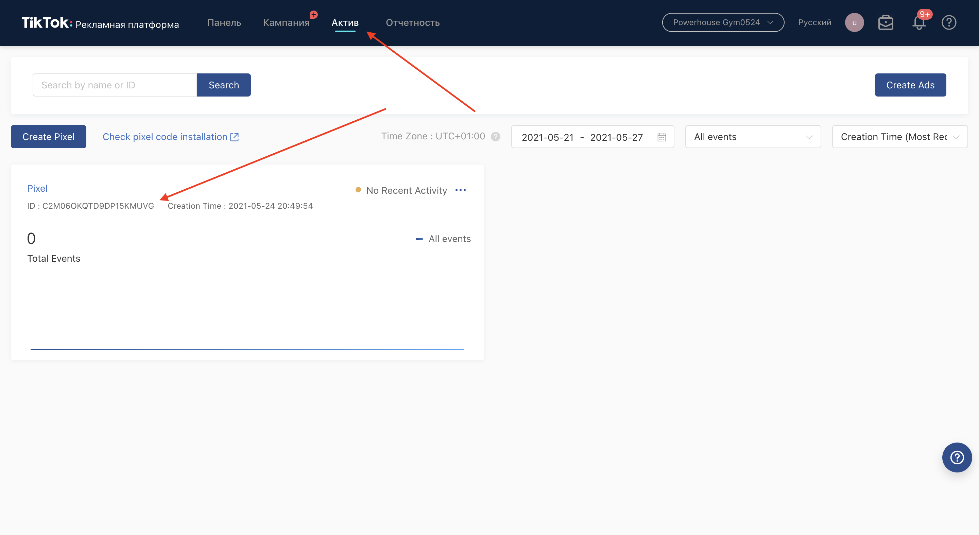Viewport: 979px width, 535px height.
Task: Select the Кампания menu item
Action: (x=285, y=22)
